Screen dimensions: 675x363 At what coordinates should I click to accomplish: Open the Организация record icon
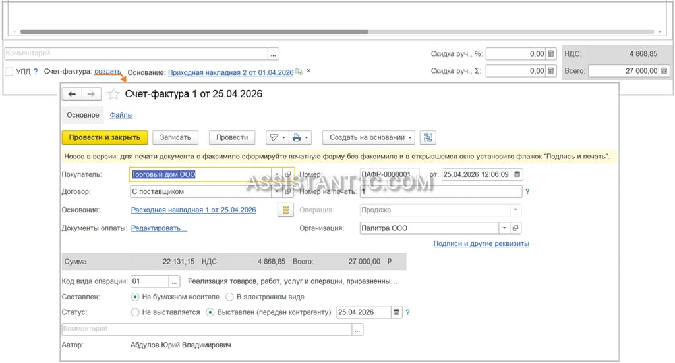pyautogui.click(x=515, y=228)
